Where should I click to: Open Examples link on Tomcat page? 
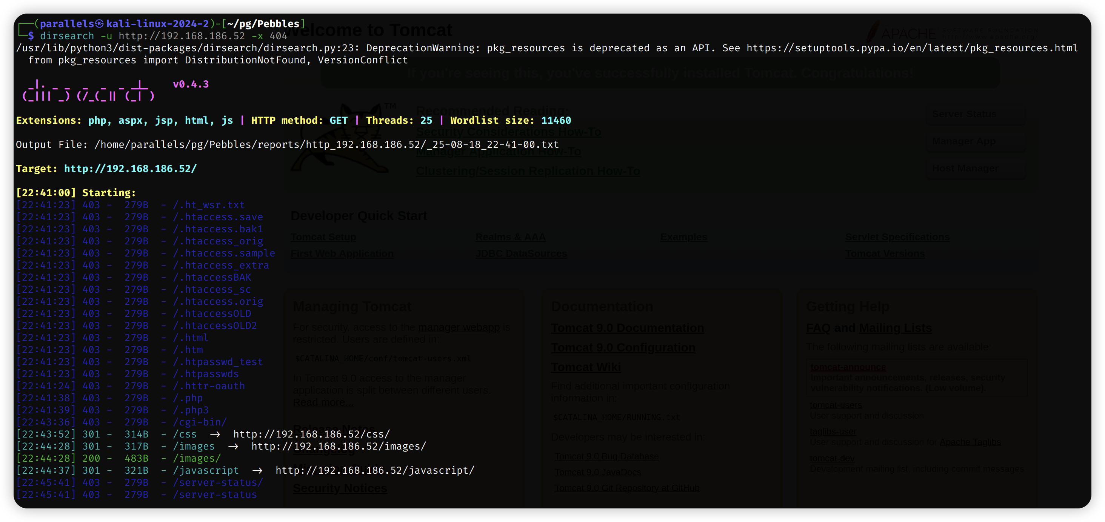pos(684,237)
